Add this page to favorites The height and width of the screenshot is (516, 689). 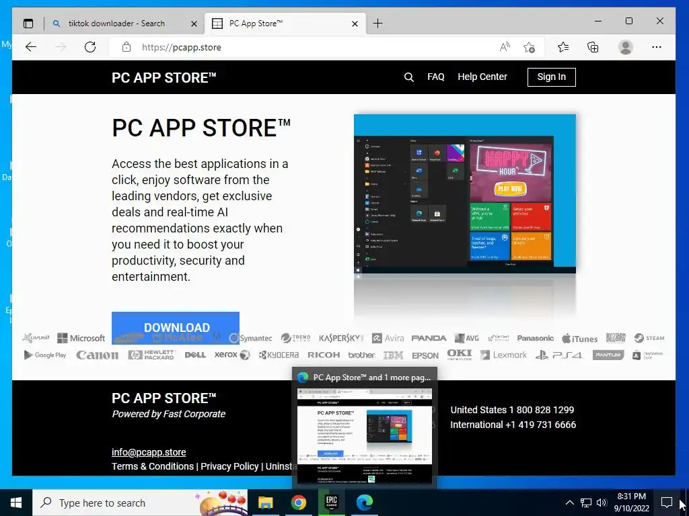(530, 47)
